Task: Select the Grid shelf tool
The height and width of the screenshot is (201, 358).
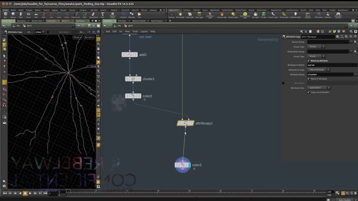Action: (36, 15)
